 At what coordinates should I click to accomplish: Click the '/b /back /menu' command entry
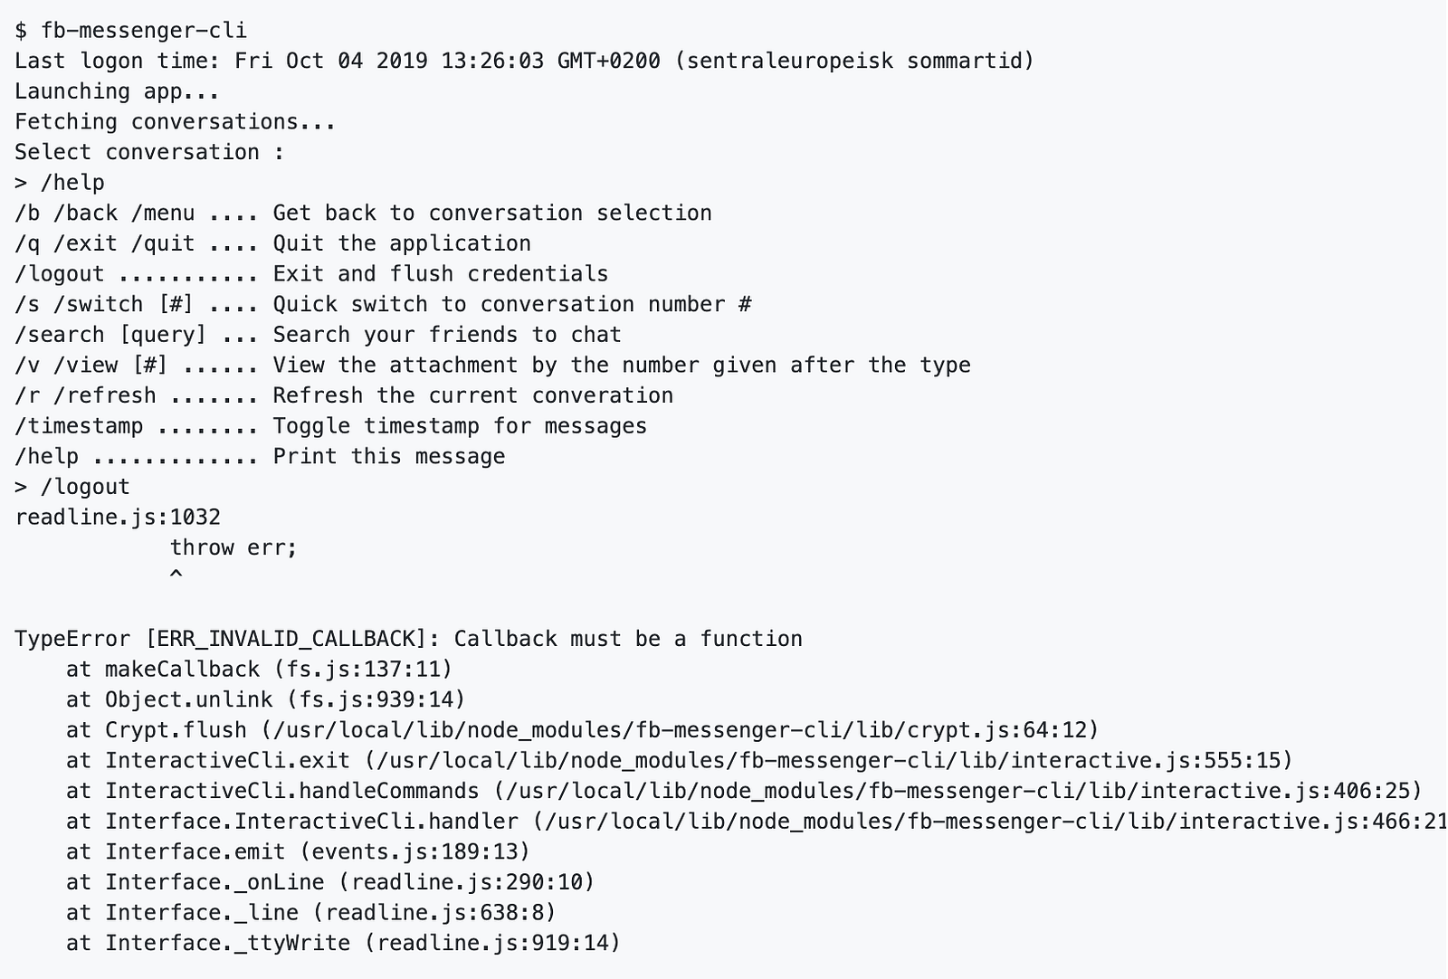click(x=363, y=213)
